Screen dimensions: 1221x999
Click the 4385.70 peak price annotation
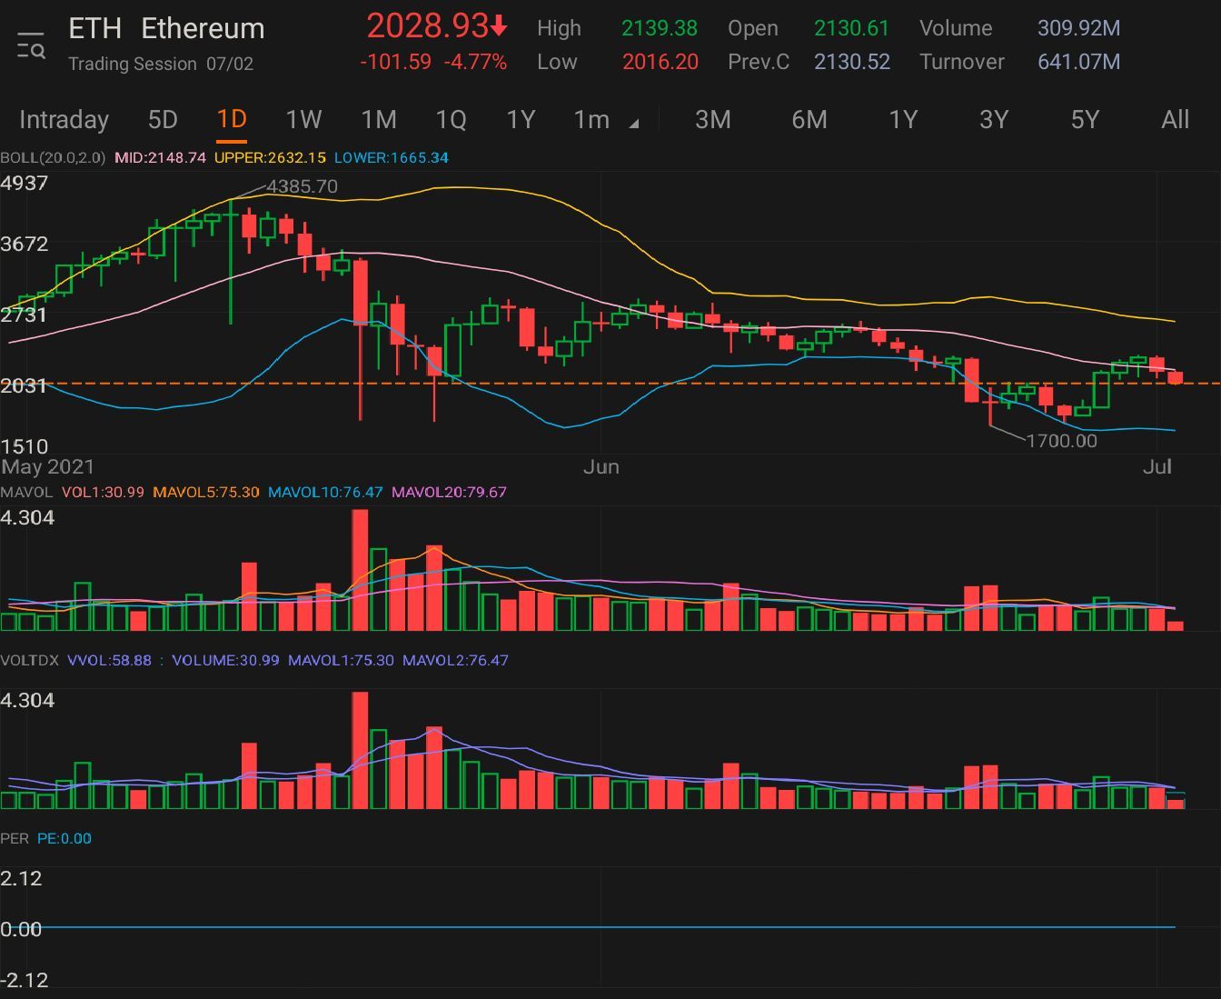(x=303, y=186)
